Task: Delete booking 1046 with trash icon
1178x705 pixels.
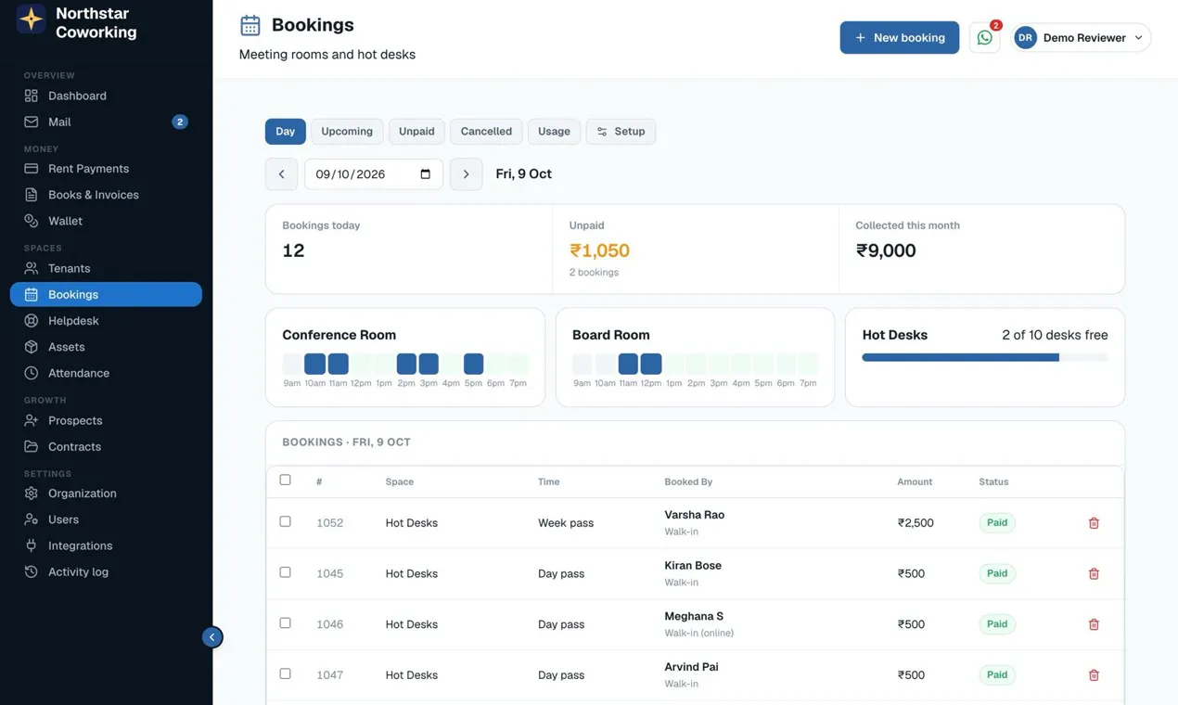Action: (x=1094, y=624)
